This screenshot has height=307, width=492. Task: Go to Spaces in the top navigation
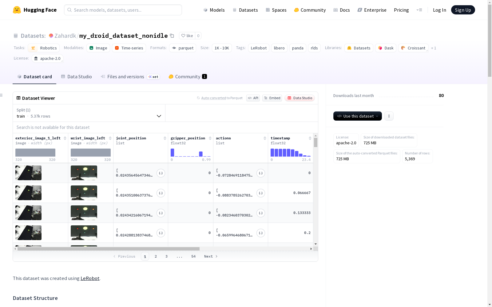pos(276,10)
